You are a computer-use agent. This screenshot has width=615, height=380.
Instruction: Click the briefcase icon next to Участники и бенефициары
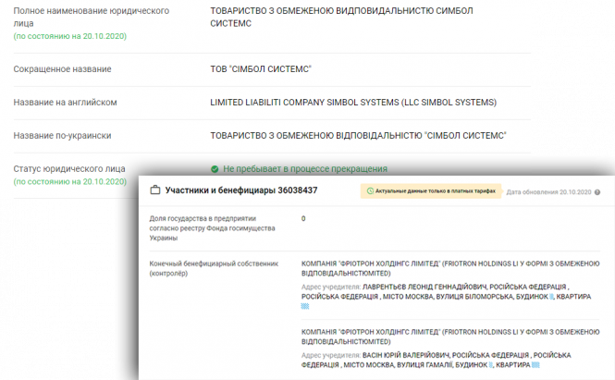(x=155, y=190)
